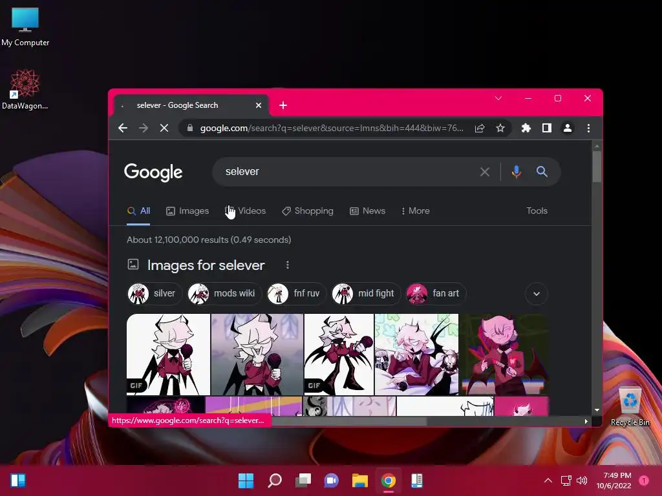
Task: Open Chrome three-dot menu
Action: coord(588,128)
